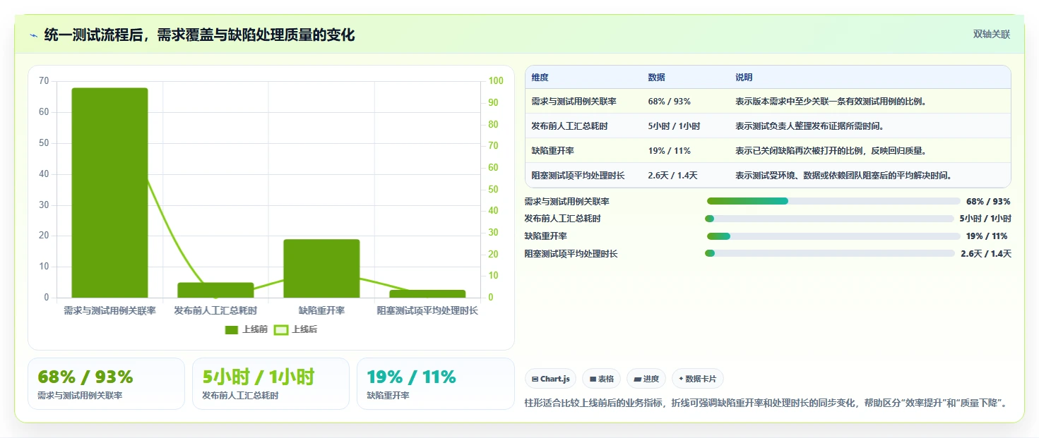This screenshot has width=1039, height=438.
Task: Click the 双轴关联 label in header
Action: tap(991, 35)
